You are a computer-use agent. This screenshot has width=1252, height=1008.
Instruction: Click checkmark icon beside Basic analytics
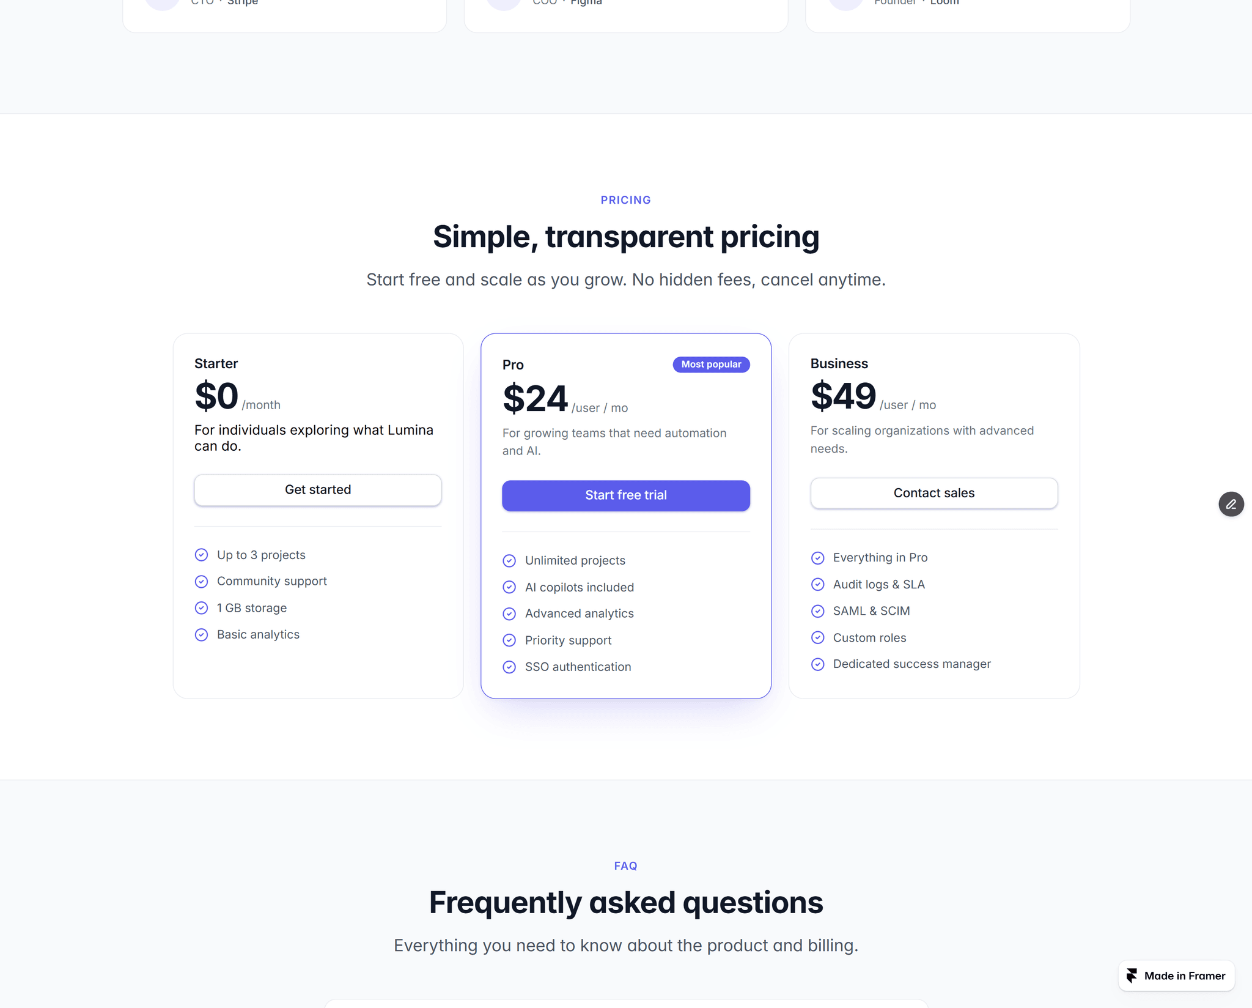click(201, 634)
